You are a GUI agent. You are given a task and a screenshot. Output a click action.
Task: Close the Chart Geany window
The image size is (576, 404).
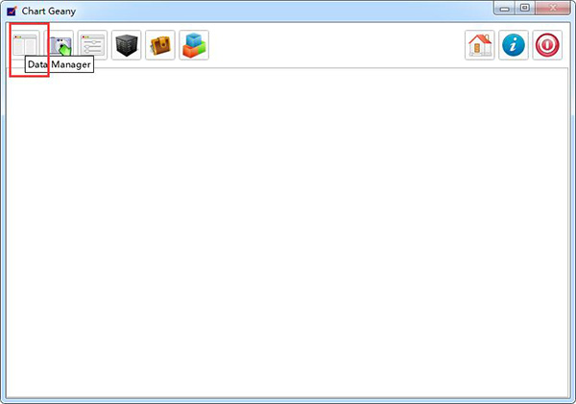click(x=553, y=8)
